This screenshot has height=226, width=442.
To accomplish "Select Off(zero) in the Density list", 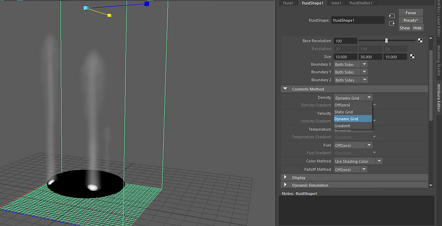I will tap(353, 105).
